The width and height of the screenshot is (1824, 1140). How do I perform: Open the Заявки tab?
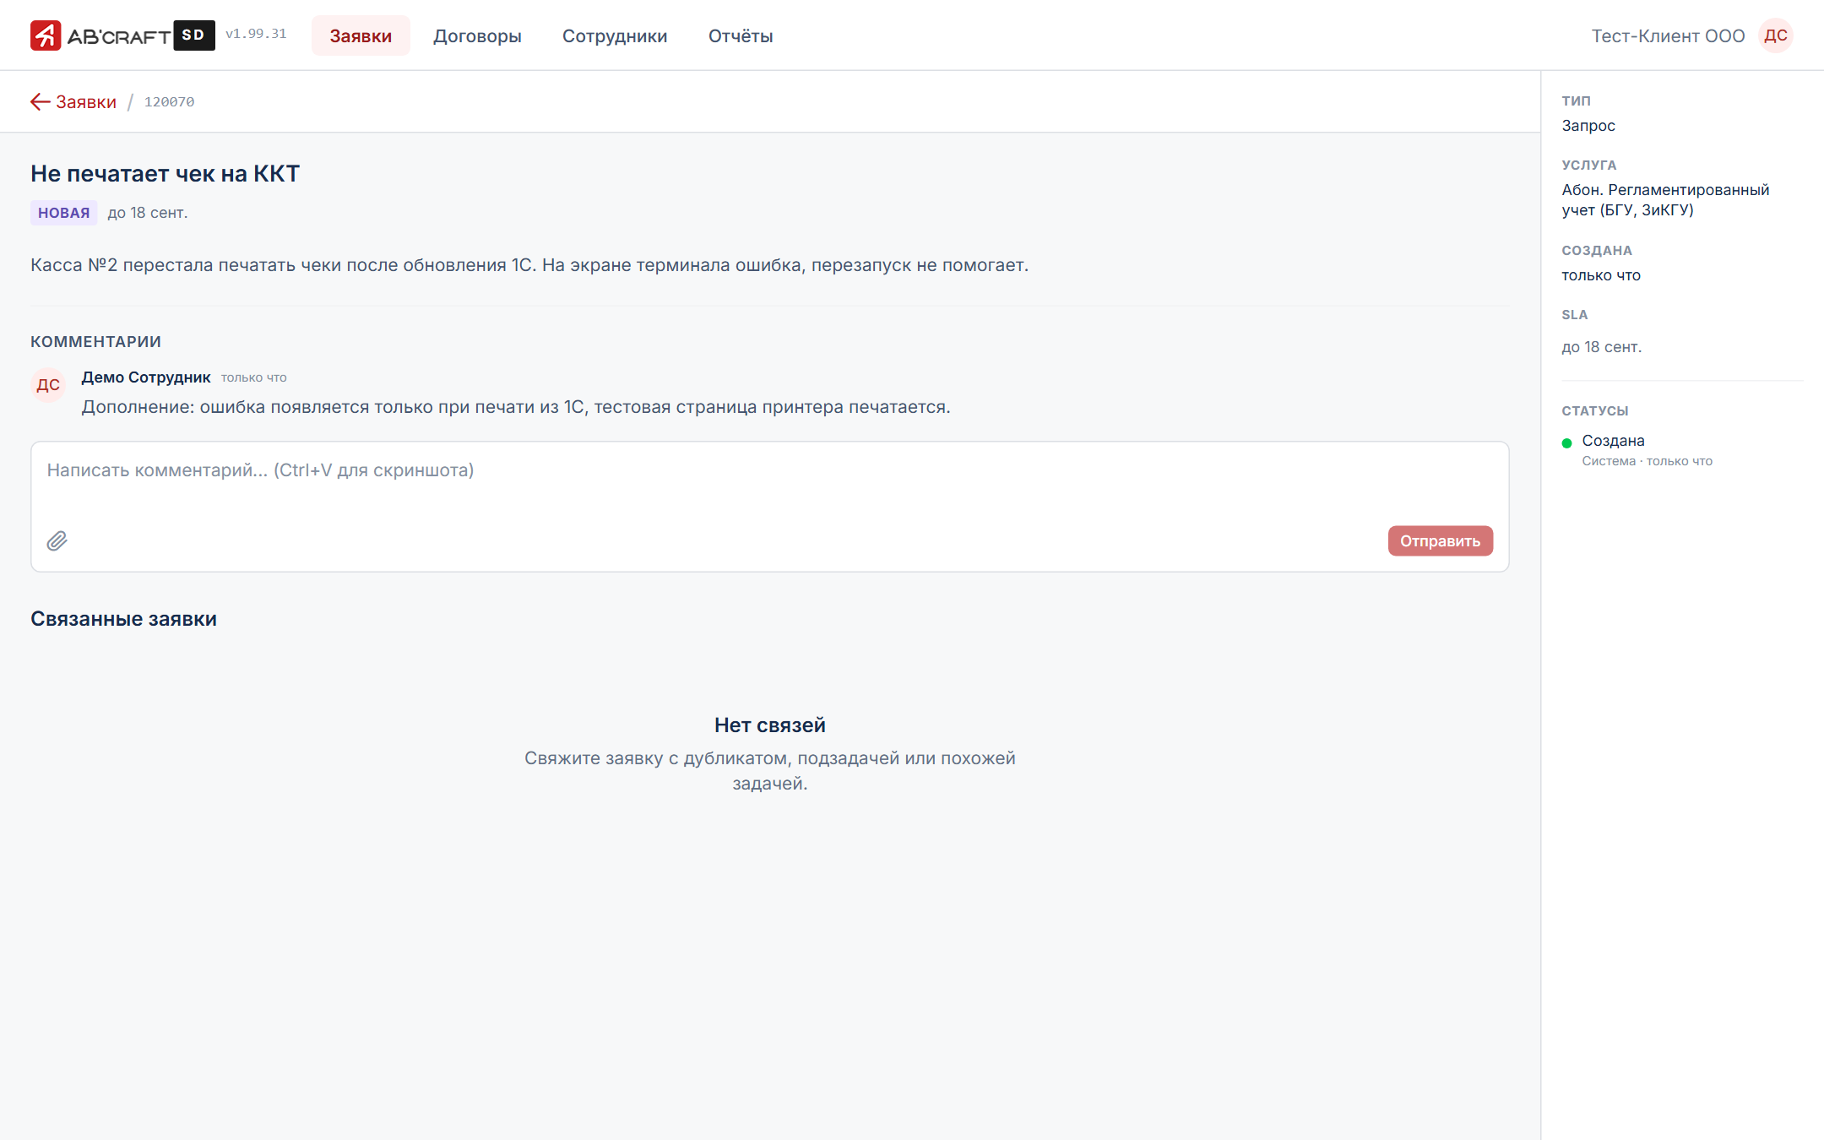tap(361, 35)
